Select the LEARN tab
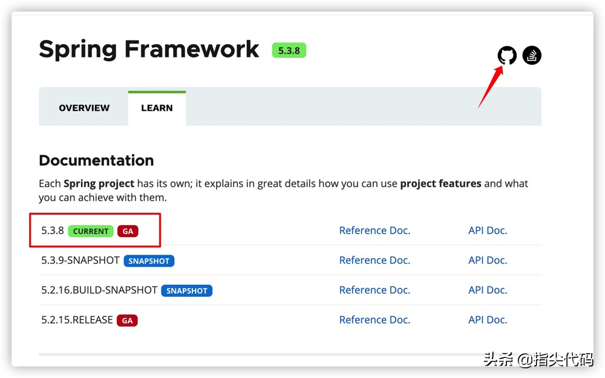The width and height of the screenshot is (605, 378). pyautogui.click(x=157, y=108)
